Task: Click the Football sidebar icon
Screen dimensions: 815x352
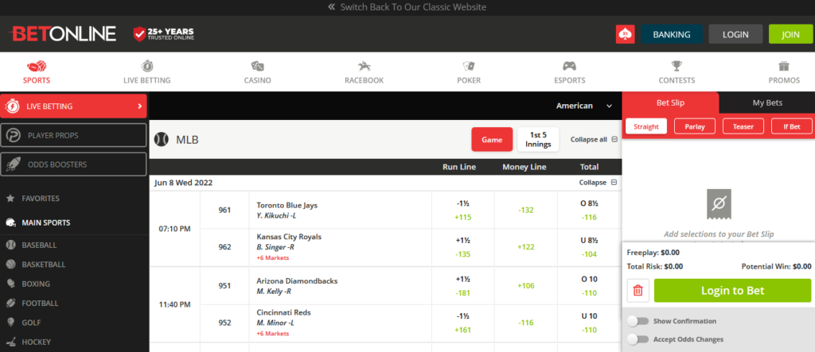Action: 10,304
